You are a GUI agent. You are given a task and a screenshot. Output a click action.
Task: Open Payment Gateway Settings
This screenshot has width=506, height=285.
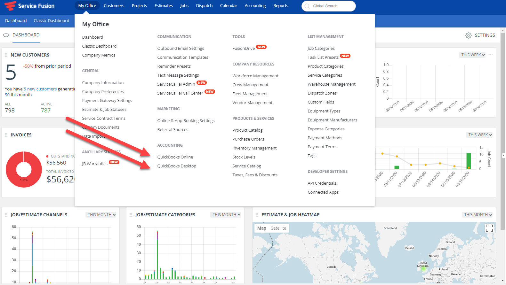(107, 101)
